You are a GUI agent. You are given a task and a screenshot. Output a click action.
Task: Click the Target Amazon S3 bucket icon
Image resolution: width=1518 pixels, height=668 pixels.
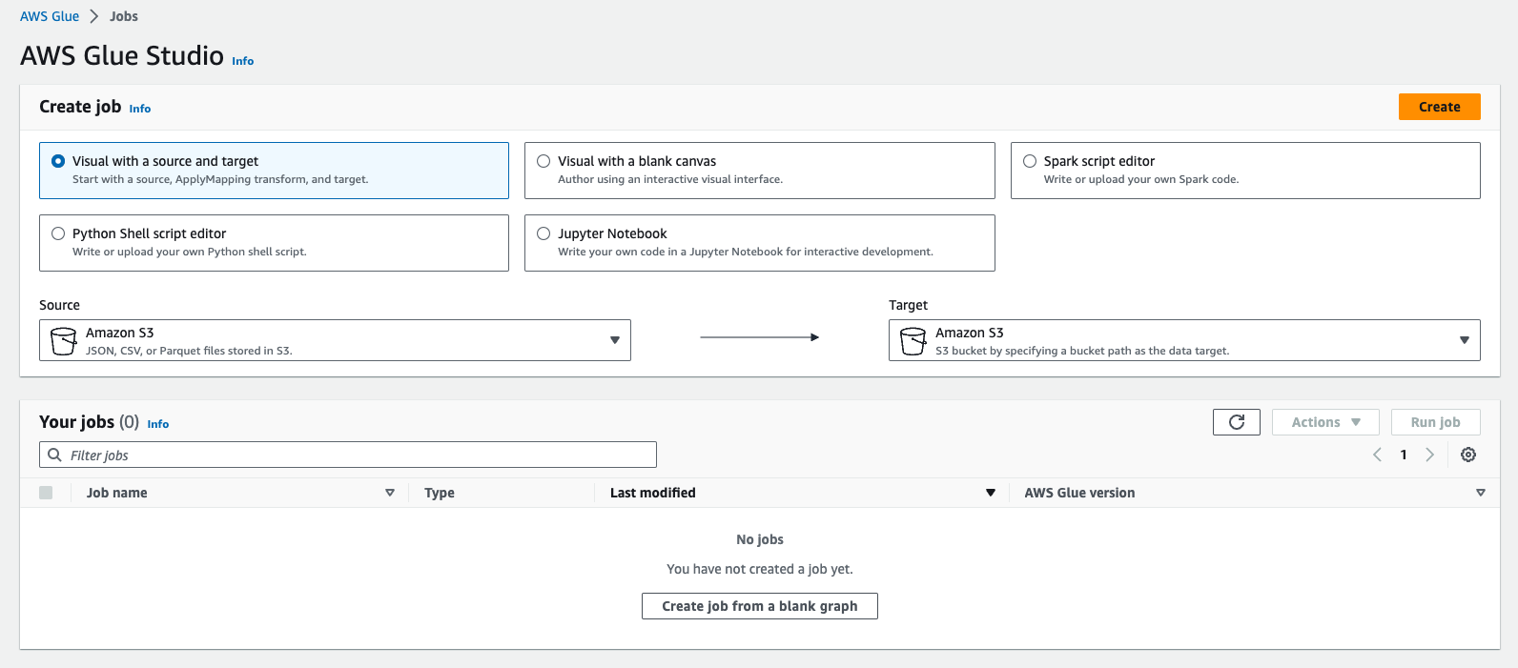point(913,341)
